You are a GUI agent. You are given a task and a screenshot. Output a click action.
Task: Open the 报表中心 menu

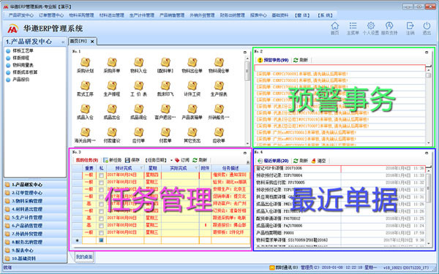click(258, 15)
